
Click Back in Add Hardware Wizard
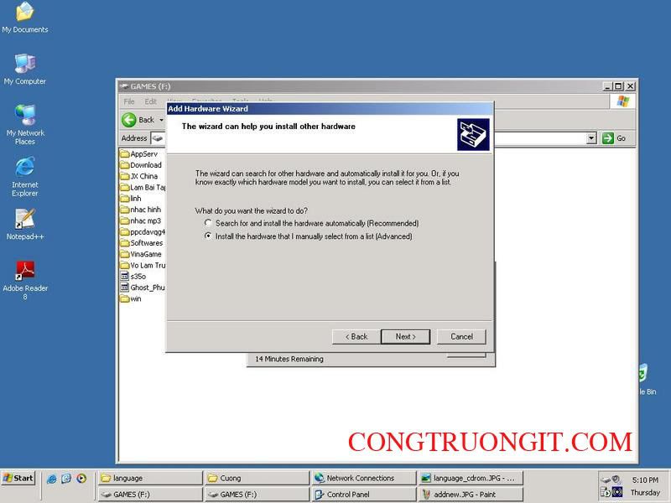356,337
